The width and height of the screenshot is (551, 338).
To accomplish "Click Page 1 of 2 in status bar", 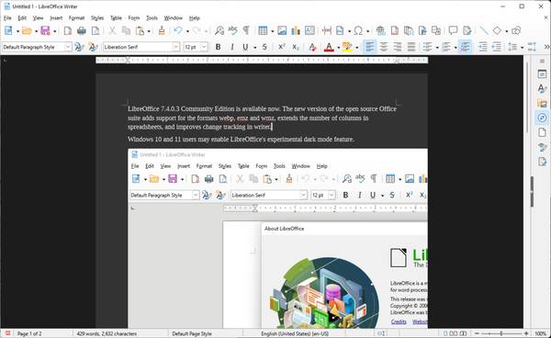I will (29, 333).
